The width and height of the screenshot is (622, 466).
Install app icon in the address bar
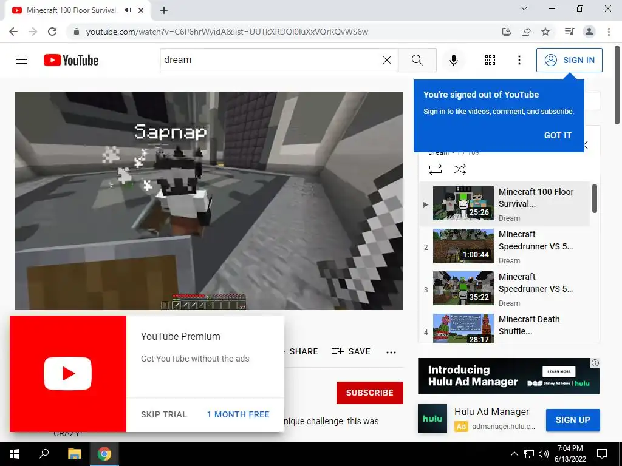point(506,32)
